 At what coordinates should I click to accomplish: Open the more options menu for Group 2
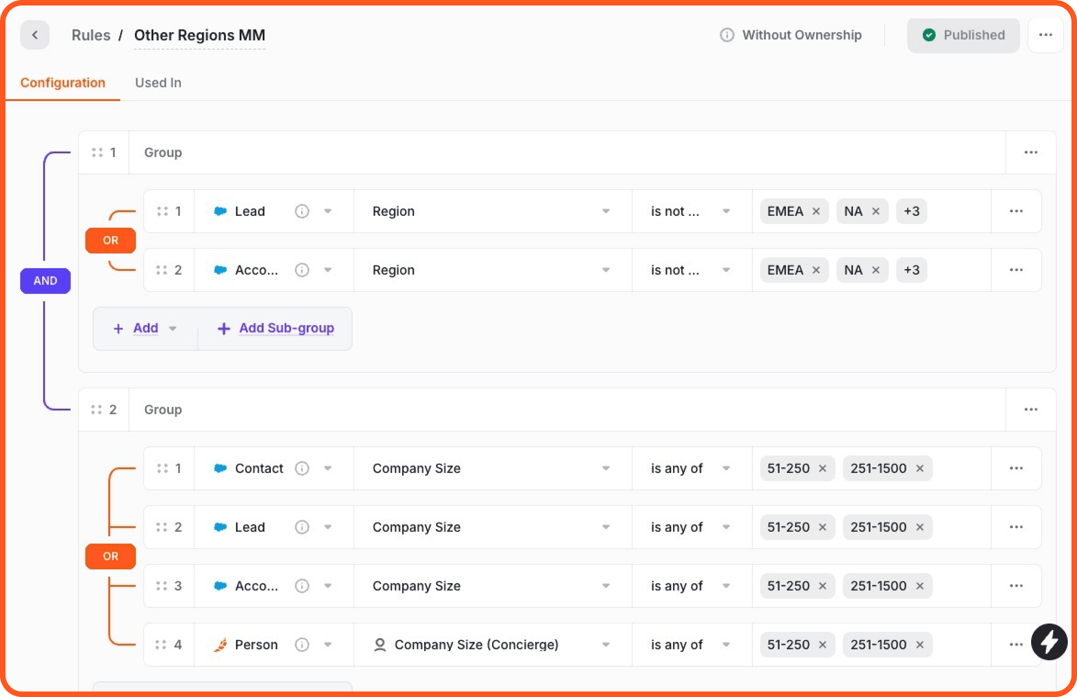pos(1031,410)
